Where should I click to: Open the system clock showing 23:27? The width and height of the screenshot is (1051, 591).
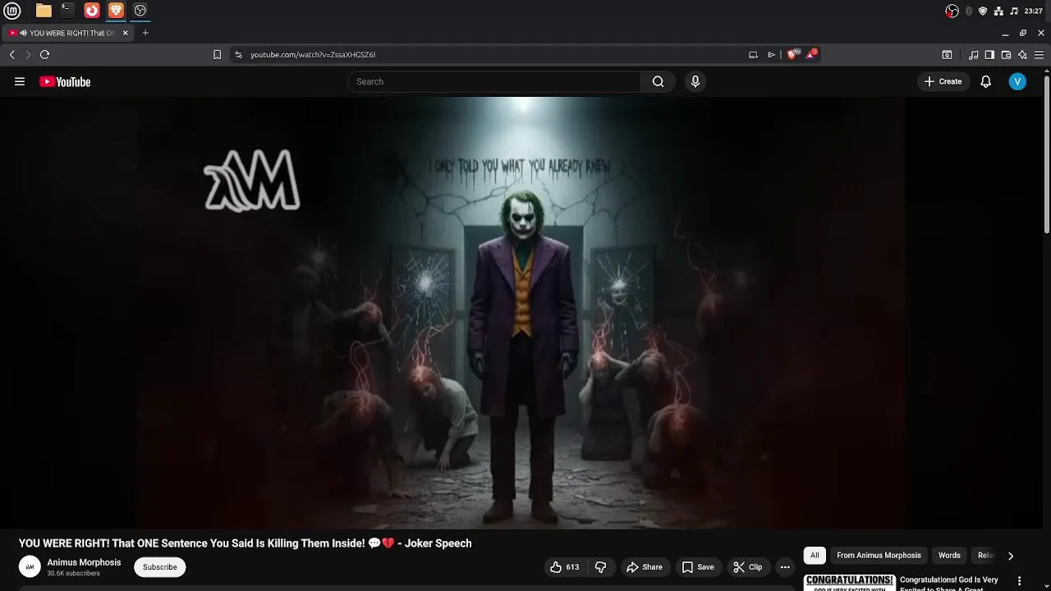point(1033,11)
